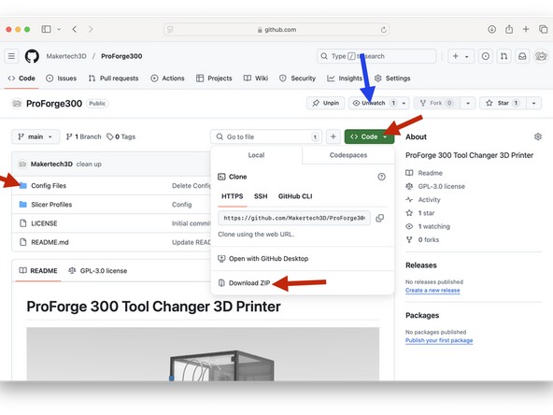The height and width of the screenshot is (415, 553).
Task: Expand the Fork options dropdown arrow
Action: [468, 103]
